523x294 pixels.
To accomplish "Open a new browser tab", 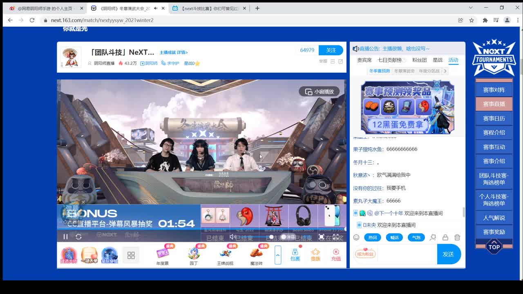I will [257, 8].
